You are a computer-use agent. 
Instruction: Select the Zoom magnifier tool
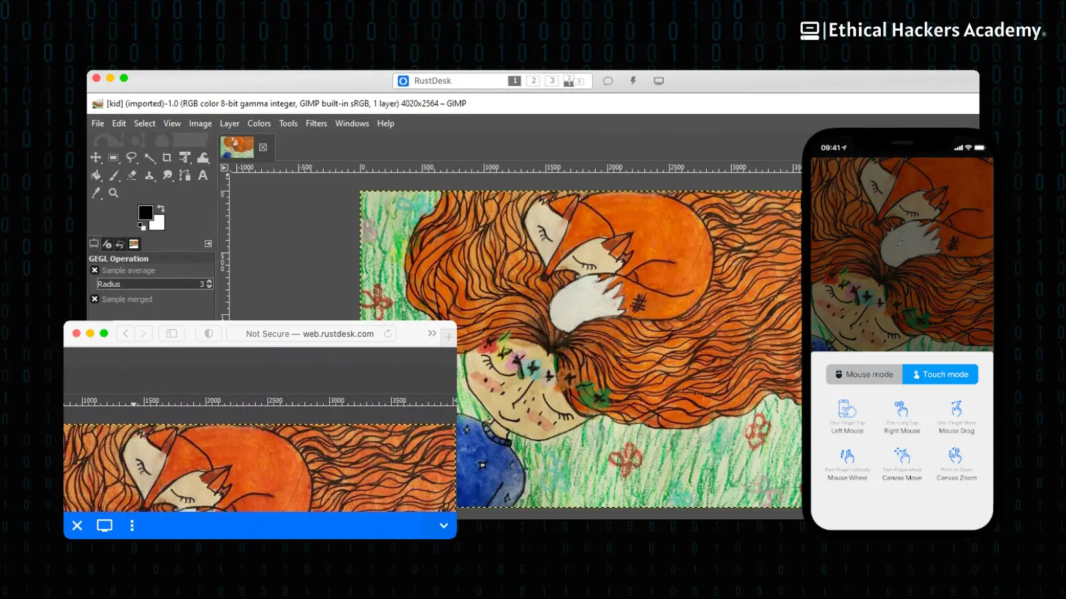pos(114,193)
